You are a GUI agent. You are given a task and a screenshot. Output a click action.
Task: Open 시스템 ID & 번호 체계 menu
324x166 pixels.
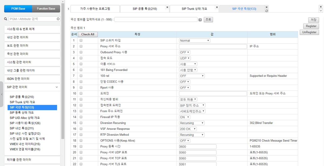click(32, 29)
